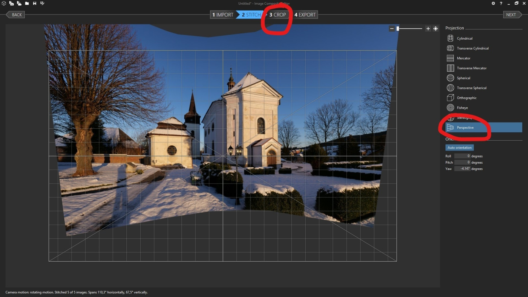Start new panorama from images icon
This screenshot has height=297, width=528.
11,3
